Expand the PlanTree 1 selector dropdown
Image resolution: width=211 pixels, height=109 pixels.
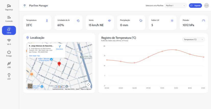point(175,6)
